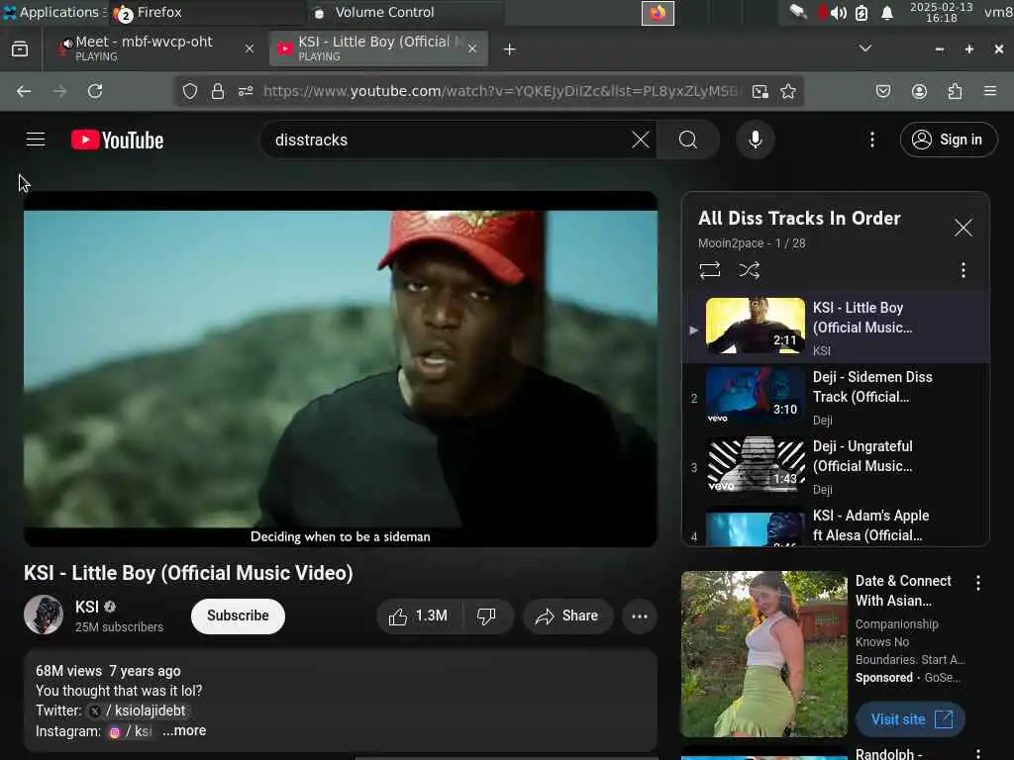Play KSI - Little Boy playlist thumbnail
Image resolution: width=1014 pixels, height=760 pixels.
(756, 326)
